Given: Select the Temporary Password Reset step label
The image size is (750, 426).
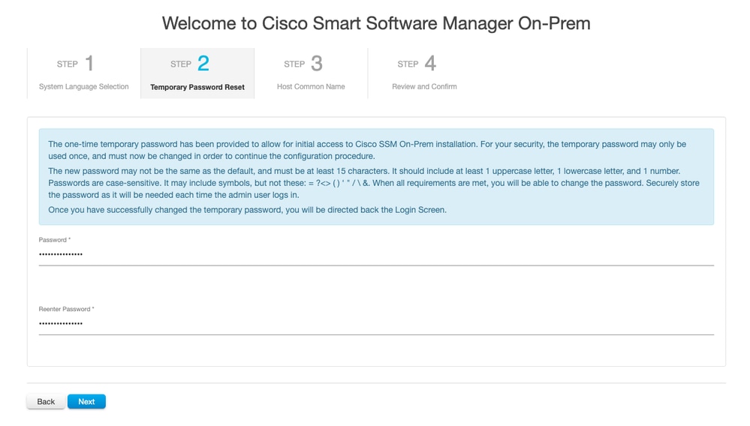Looking at the screenshot, I should pyautogui.click(x=197, y=87).
